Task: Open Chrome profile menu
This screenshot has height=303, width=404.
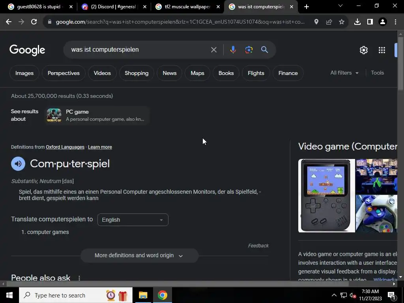Action: click(x=383, y=22)
